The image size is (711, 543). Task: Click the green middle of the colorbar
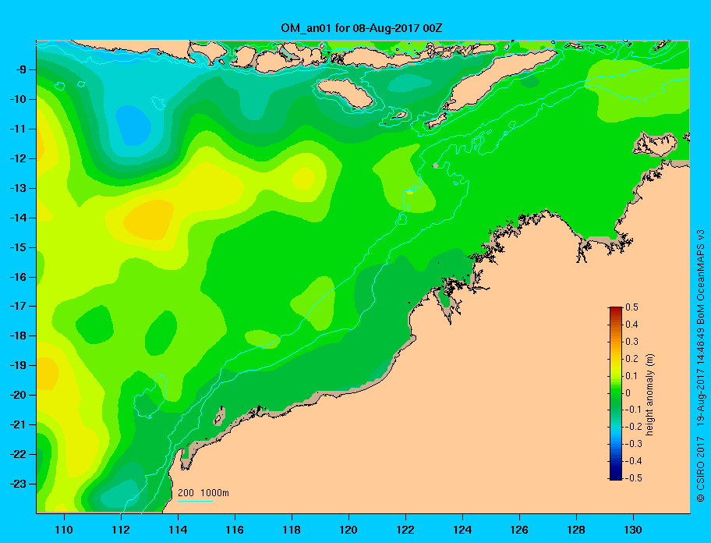(x=616, y=393)
